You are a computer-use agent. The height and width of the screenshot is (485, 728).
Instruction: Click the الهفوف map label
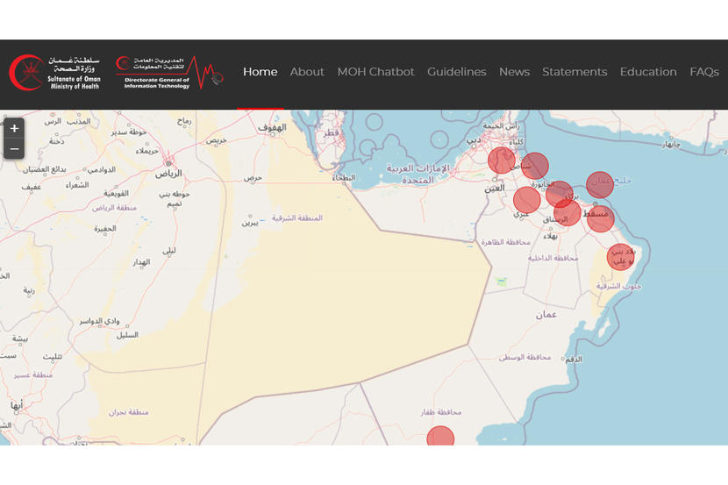click(x=272, y=126)
